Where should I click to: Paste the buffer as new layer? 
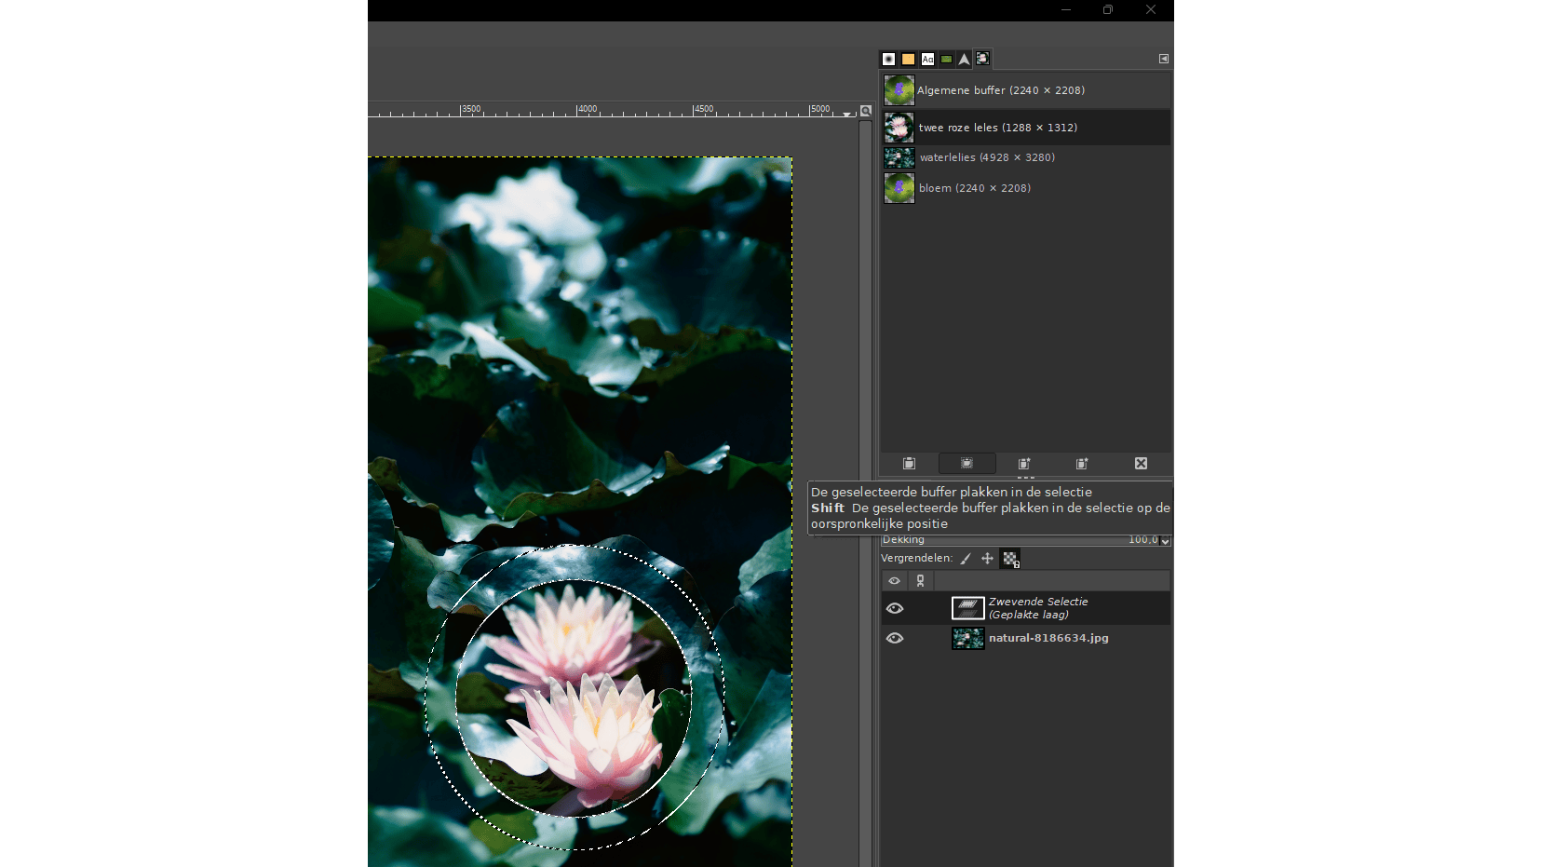coord(1024,463)
